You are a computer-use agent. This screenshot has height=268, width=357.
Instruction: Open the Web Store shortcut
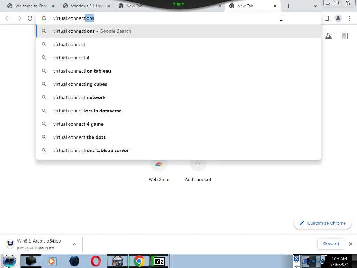[x=159, y=170]
